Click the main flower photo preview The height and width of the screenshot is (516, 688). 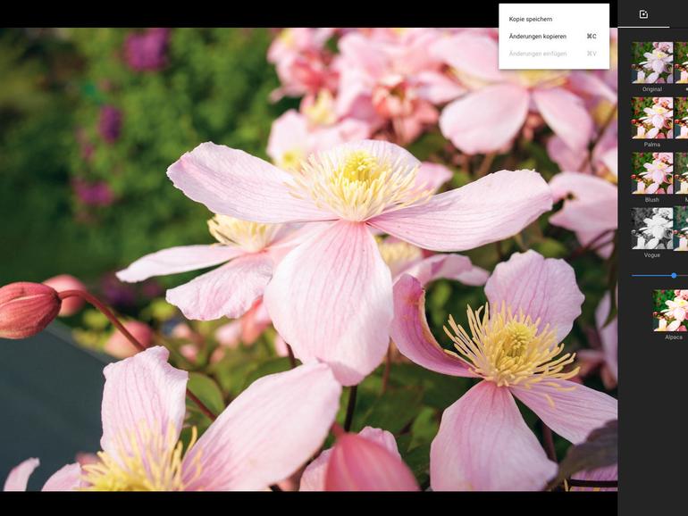pyautogui.click(x=308, y=259)
